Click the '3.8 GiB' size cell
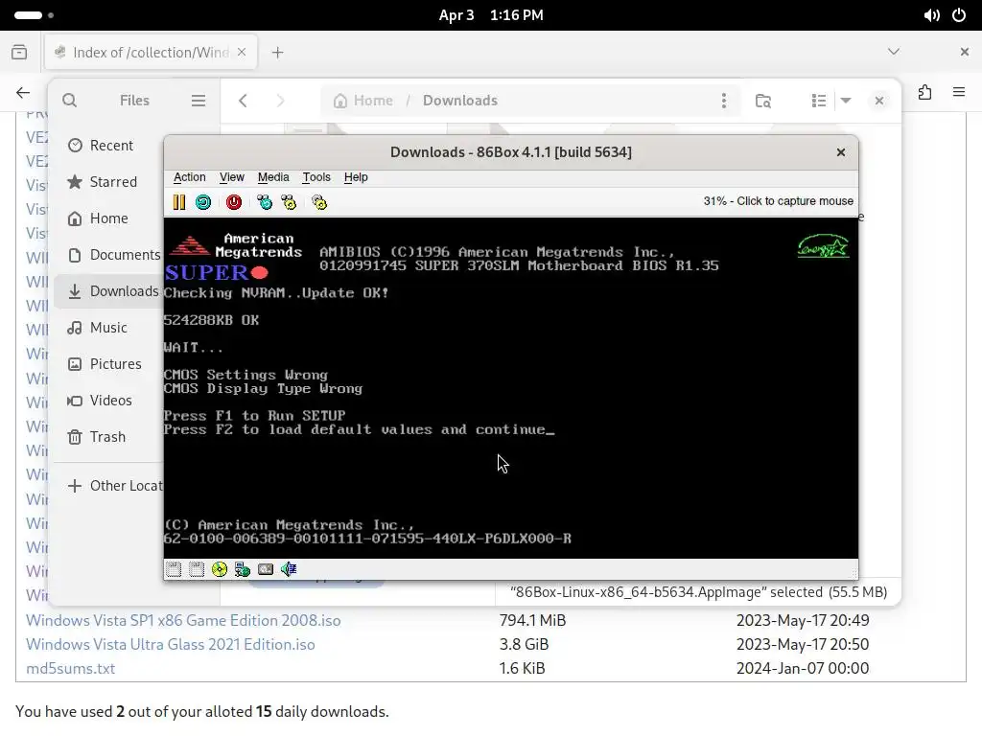The height and width of the screenshot is (736, 982). coord(525,644)
